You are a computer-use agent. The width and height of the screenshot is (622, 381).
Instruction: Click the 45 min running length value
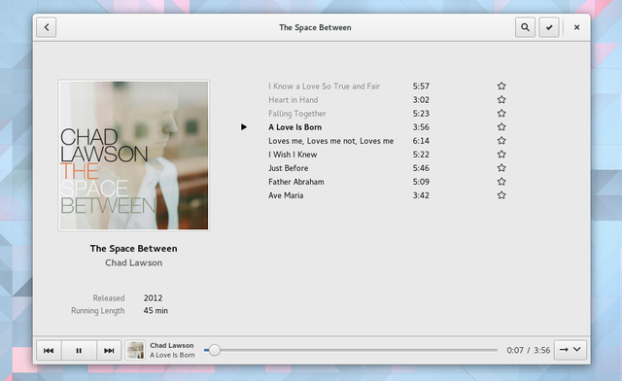click(155, 310)
